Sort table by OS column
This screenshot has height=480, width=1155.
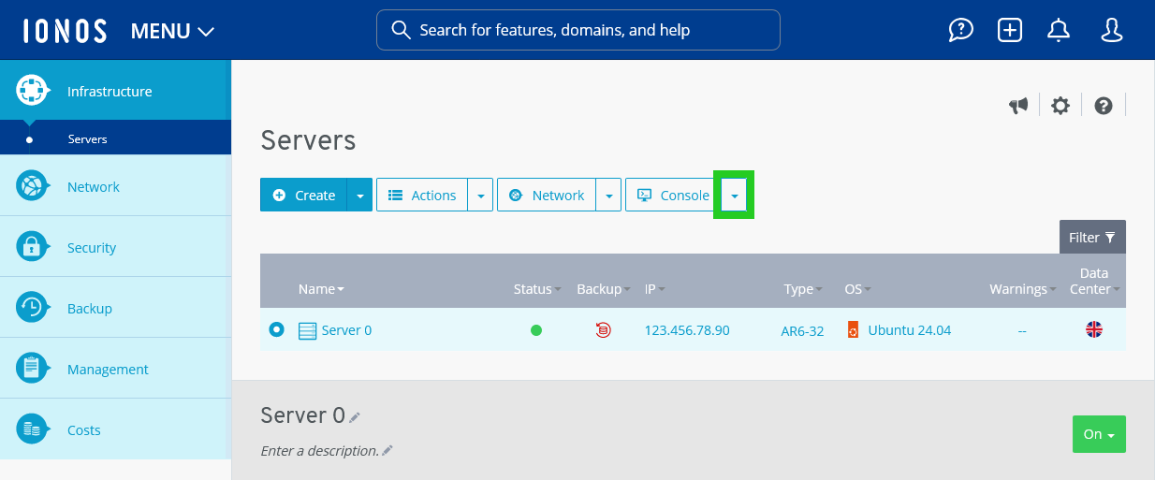coord(857,289)
